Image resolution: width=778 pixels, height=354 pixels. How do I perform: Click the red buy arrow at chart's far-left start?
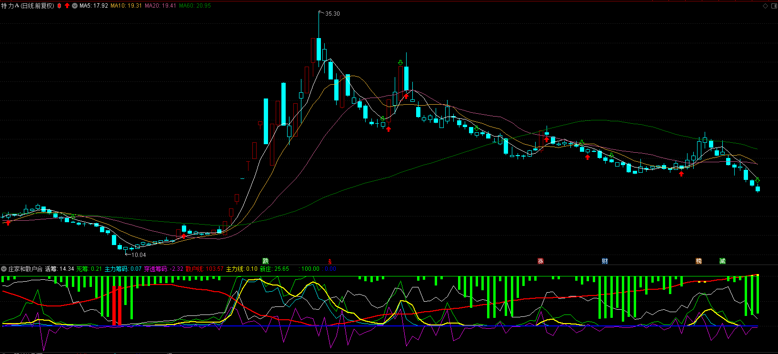coord(8,222)
